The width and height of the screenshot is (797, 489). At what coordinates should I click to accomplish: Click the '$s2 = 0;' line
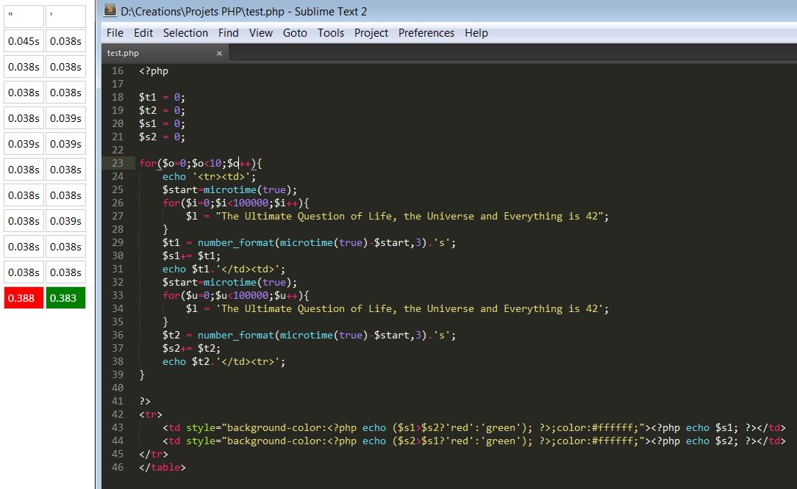coord(162,137)
